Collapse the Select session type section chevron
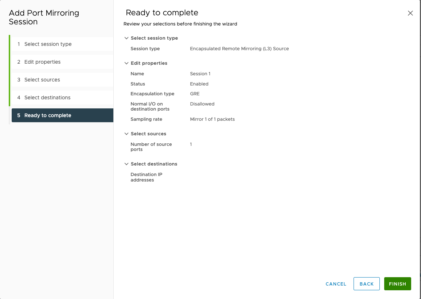The width and height of the screenshot is (421, 299). pyautogui.click(x=126, y=38)
